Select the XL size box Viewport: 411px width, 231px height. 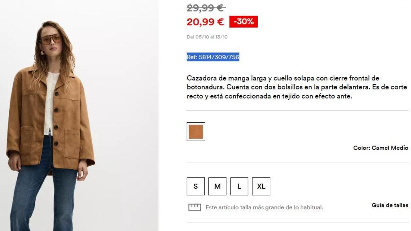click(x=261, y=186)
